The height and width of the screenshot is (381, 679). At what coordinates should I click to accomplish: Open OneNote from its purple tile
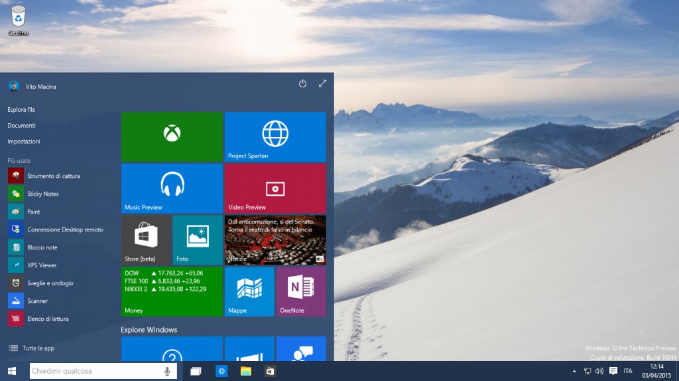pyautogui.click(x=300, y=291)
